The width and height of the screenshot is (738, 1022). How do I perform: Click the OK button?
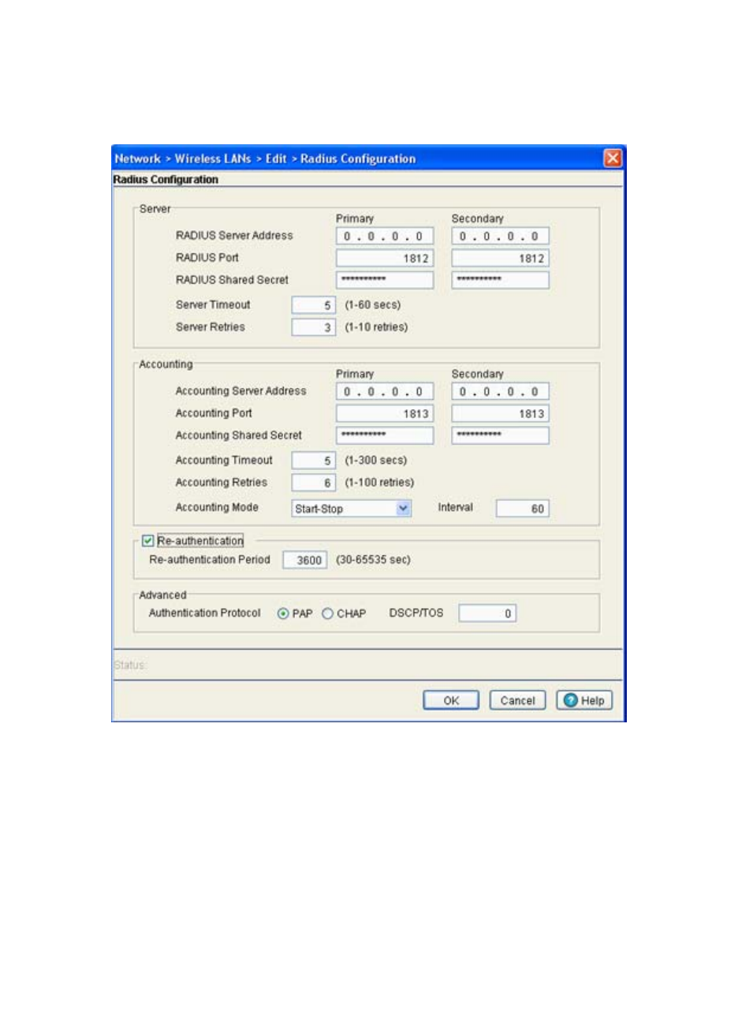pyautogui.click(x=451, y=700)
